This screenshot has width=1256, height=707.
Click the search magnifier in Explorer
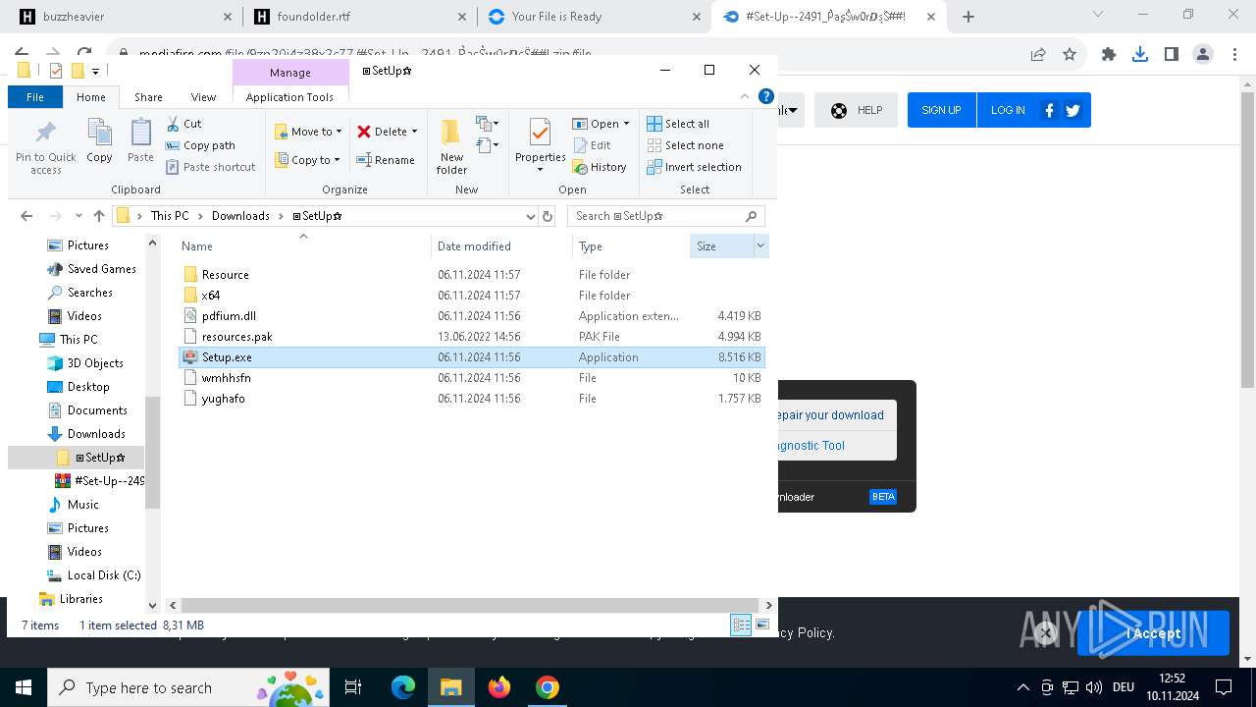[x=752, y=216]
